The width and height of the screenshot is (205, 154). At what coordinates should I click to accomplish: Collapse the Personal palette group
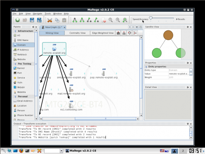(x=15, y=96)
